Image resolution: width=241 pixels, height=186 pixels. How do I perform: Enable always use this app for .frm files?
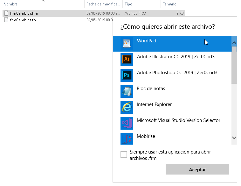tap(124, 154)
